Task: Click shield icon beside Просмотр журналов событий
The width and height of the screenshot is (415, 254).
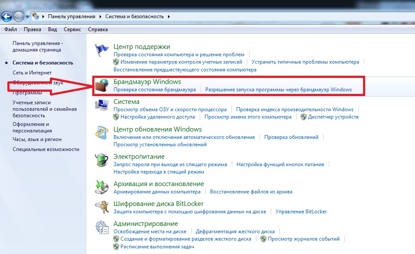Action: point(263,239)
